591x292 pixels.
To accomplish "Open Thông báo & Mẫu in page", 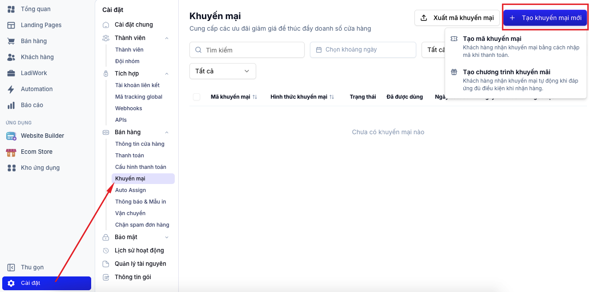I will [141, 201].
